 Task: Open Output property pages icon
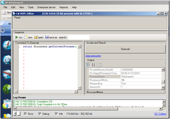click(100, 65)
